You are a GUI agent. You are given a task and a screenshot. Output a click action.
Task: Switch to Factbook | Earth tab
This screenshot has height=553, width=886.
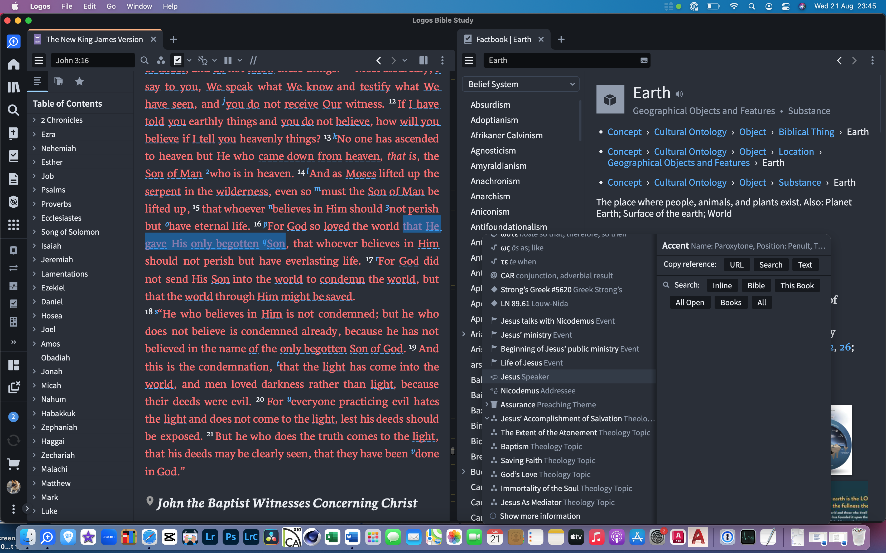tap(503, 39)
